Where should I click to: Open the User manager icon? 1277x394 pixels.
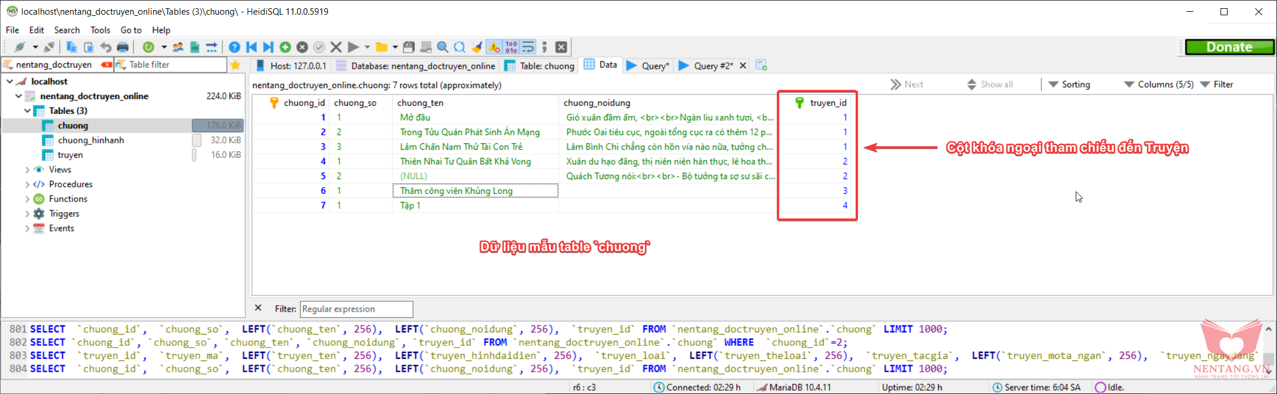178,47
